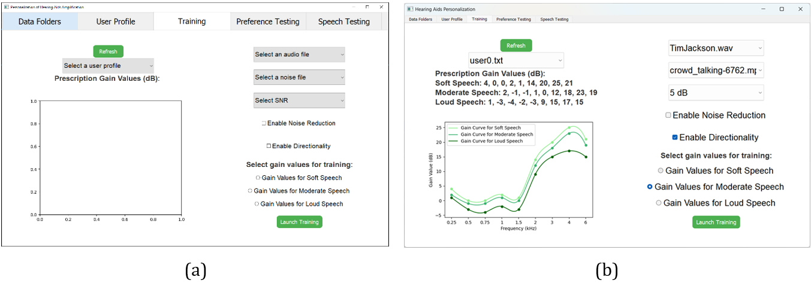Enable Noise Reduction in the user0.txt window
Viewport: 811px width, 283px height.
[x=669, y=115]
